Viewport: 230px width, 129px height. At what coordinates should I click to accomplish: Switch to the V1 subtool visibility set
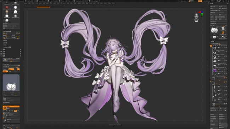coord(211,46)
